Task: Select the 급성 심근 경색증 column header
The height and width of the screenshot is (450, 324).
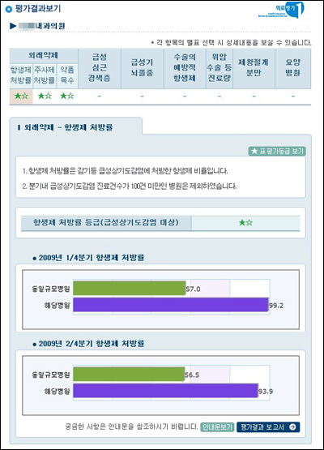Action: click(x=99, y=67)
